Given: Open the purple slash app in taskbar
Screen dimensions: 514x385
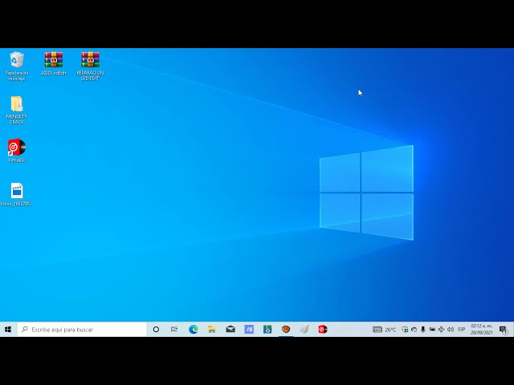Looking at the screenshot, I should point(249,330).
